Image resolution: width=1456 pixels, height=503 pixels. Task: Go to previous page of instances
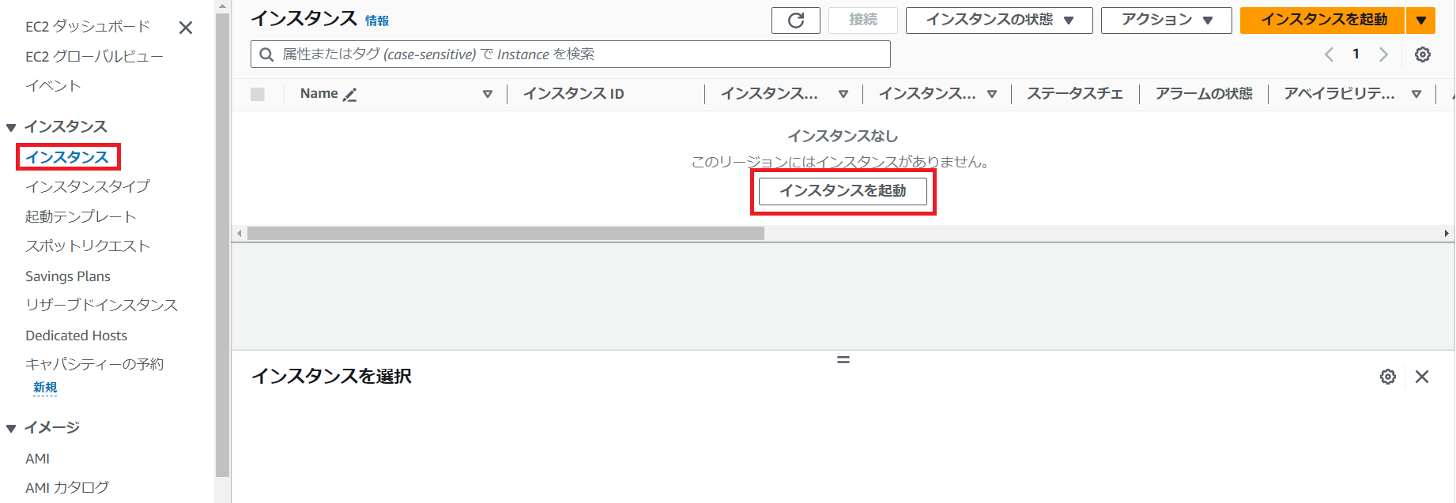click(1329, 54)
